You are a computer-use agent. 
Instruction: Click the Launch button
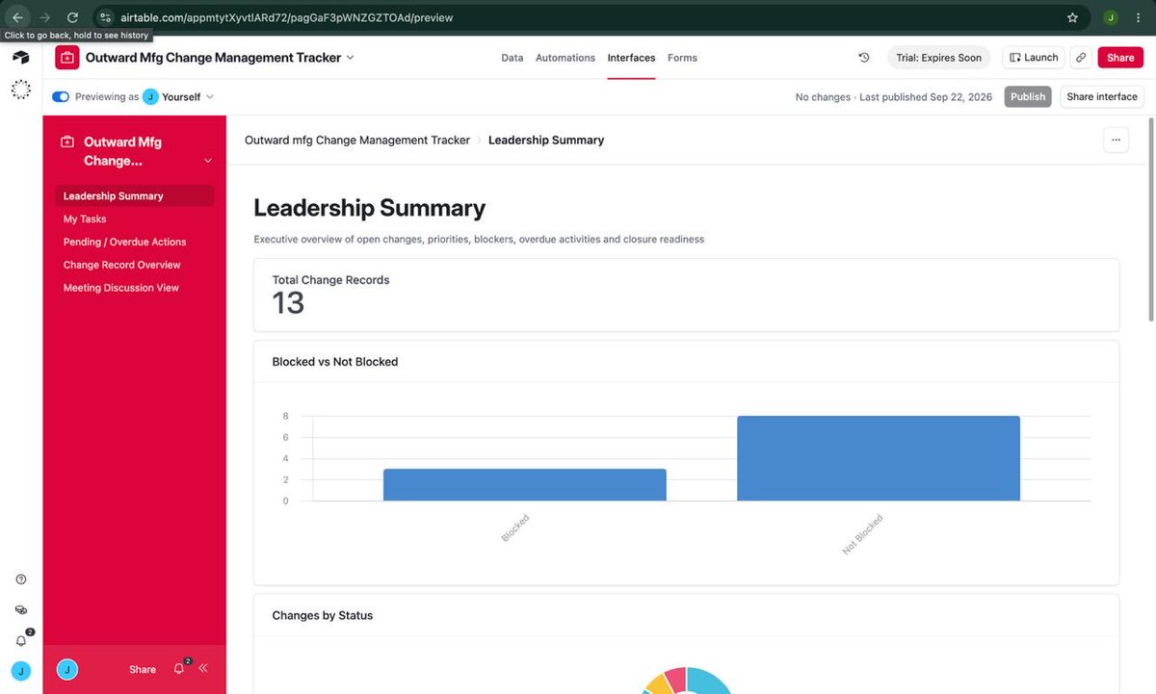(1034, 58)
